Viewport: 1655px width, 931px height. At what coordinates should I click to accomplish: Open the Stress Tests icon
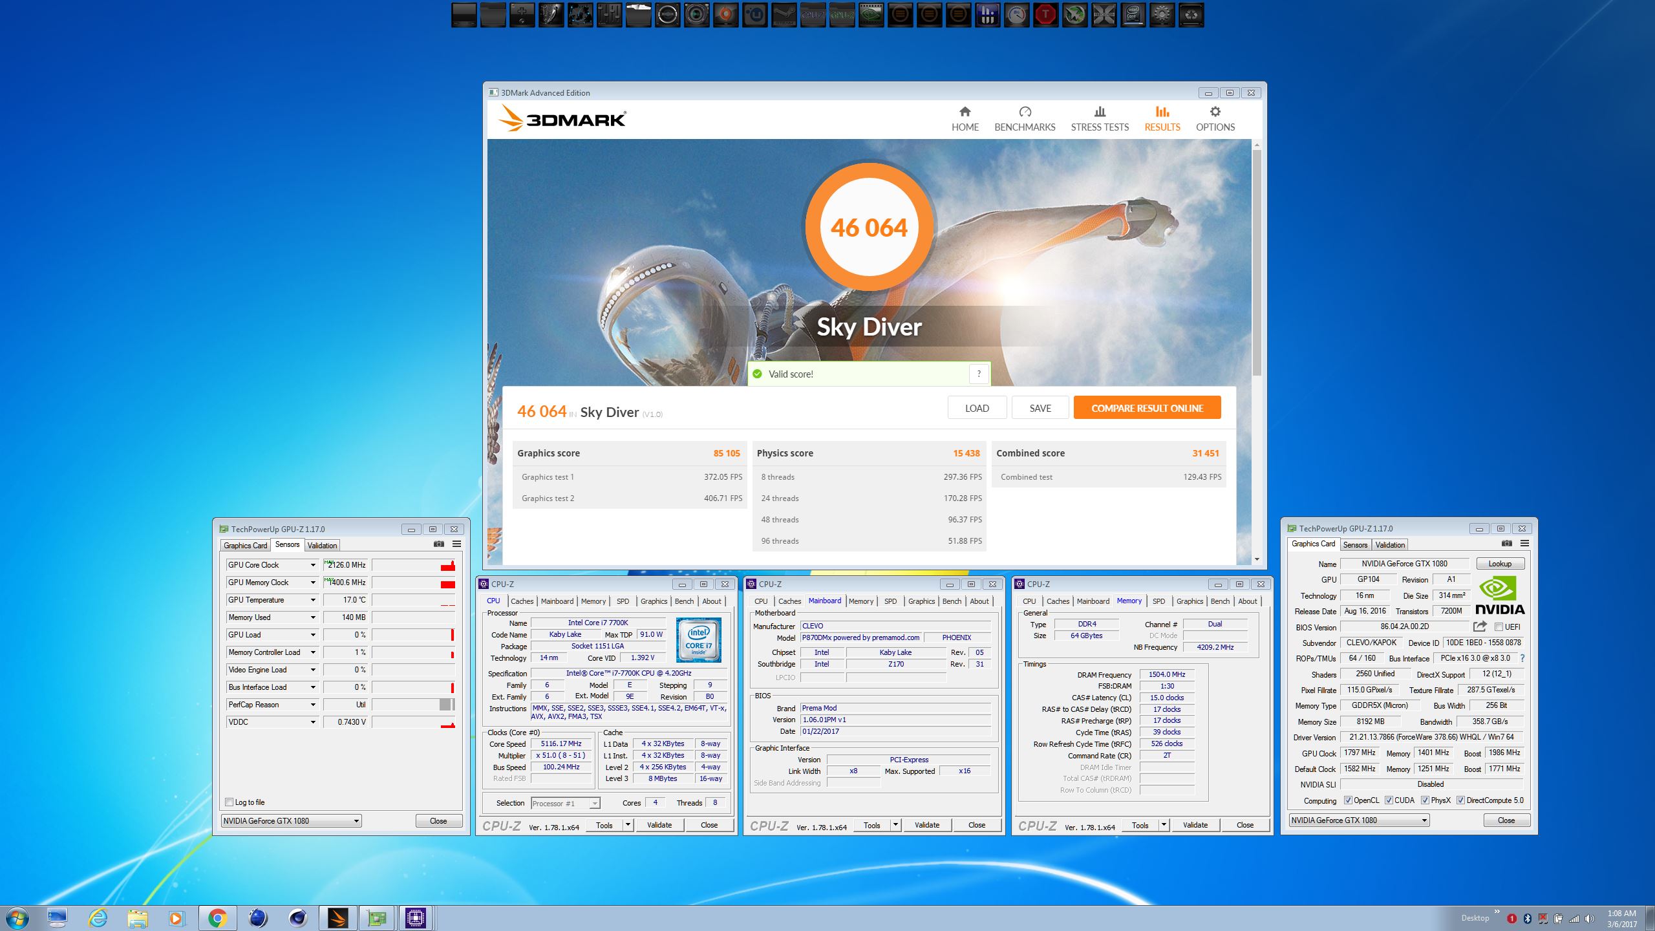(1100, 112)
